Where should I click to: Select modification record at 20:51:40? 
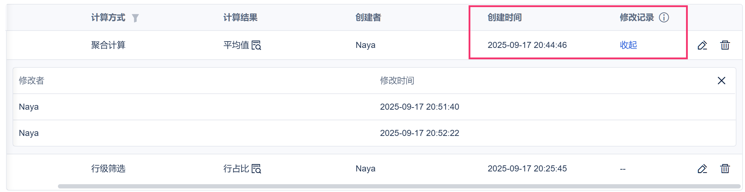(x=374, y=107)
